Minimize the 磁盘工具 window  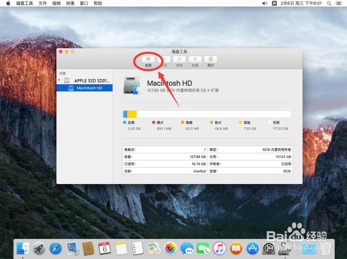[x=67, y=52]
